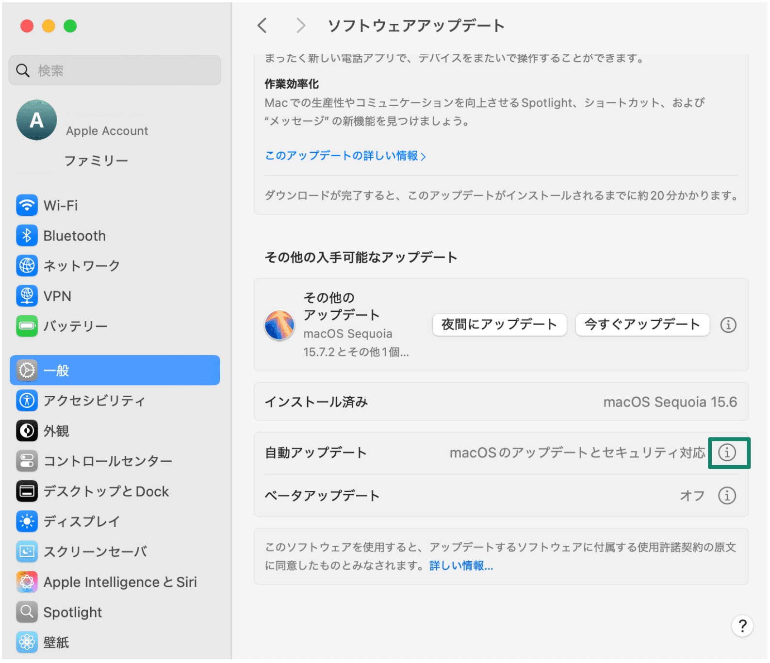The image size is (770, 663).
Task: Click the スクリーンセーバ icon
Action: (27, 551)
